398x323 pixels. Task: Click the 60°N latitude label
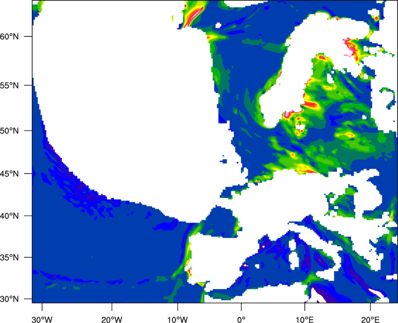click(x=9, y=36)
